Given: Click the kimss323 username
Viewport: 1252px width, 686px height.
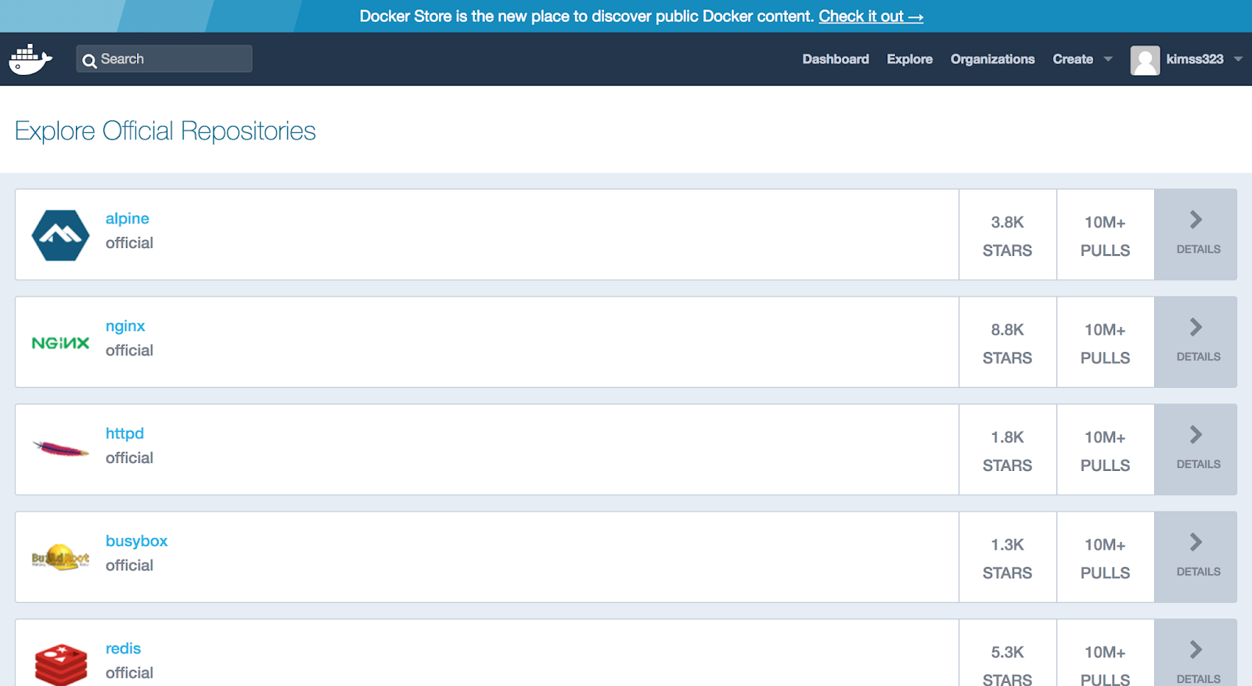Looking at the screenshot, I should (1195, 59).
